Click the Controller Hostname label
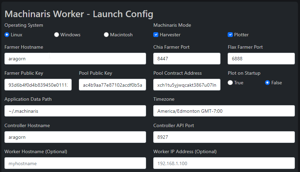The image size is (300, 172). tap(27, 125)
